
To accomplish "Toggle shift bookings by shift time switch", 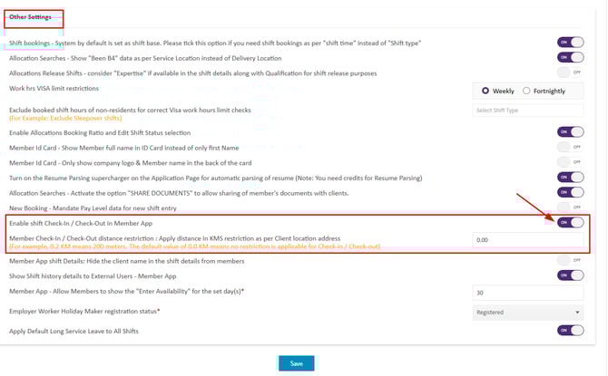I will point(570,43).
